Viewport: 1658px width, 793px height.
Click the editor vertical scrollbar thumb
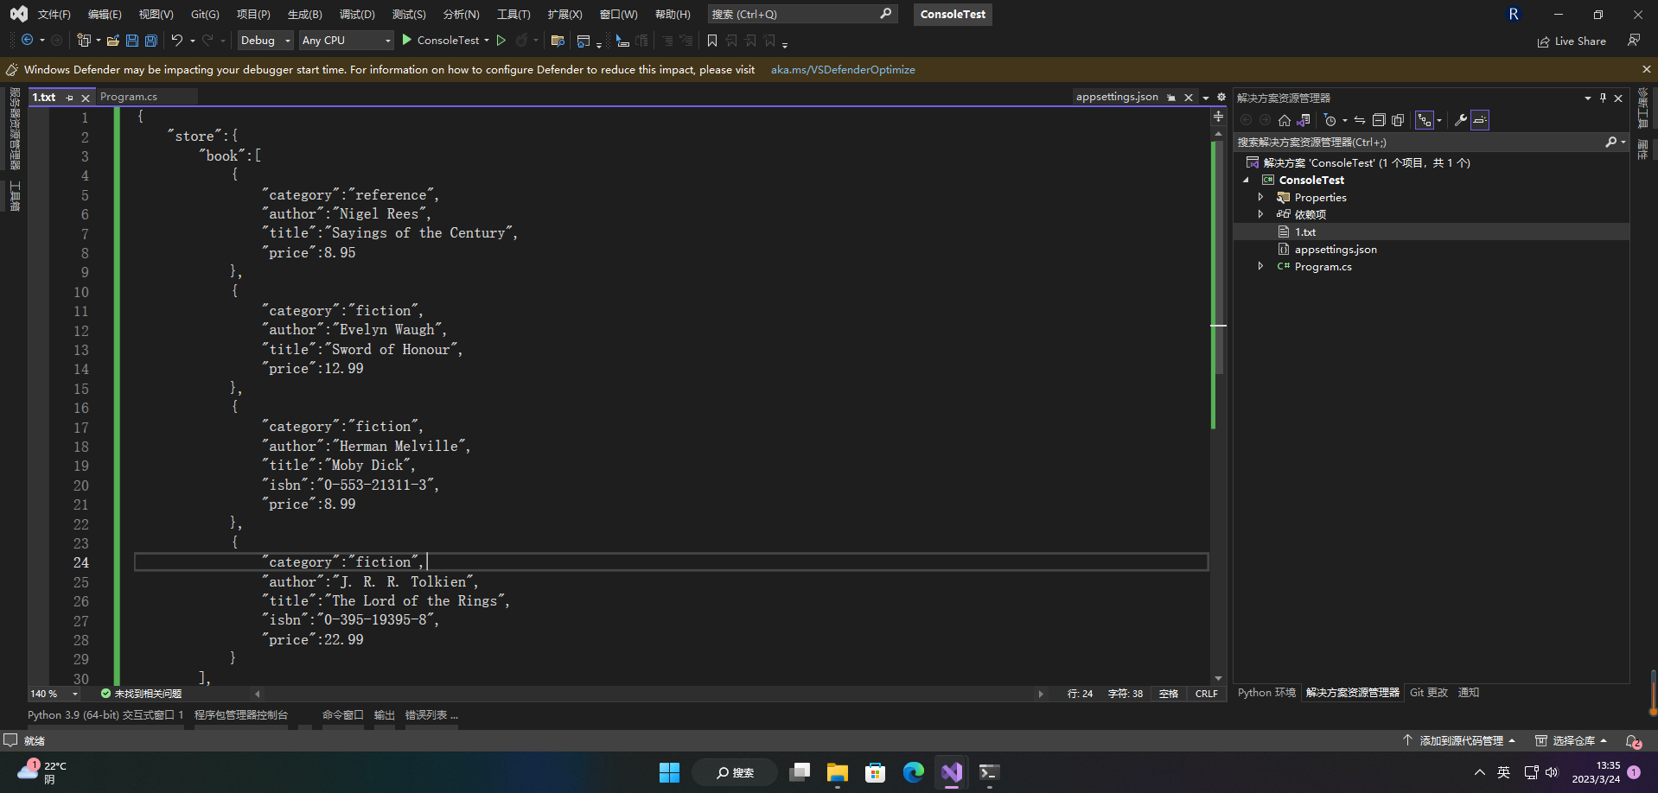tap(1219, 257)
